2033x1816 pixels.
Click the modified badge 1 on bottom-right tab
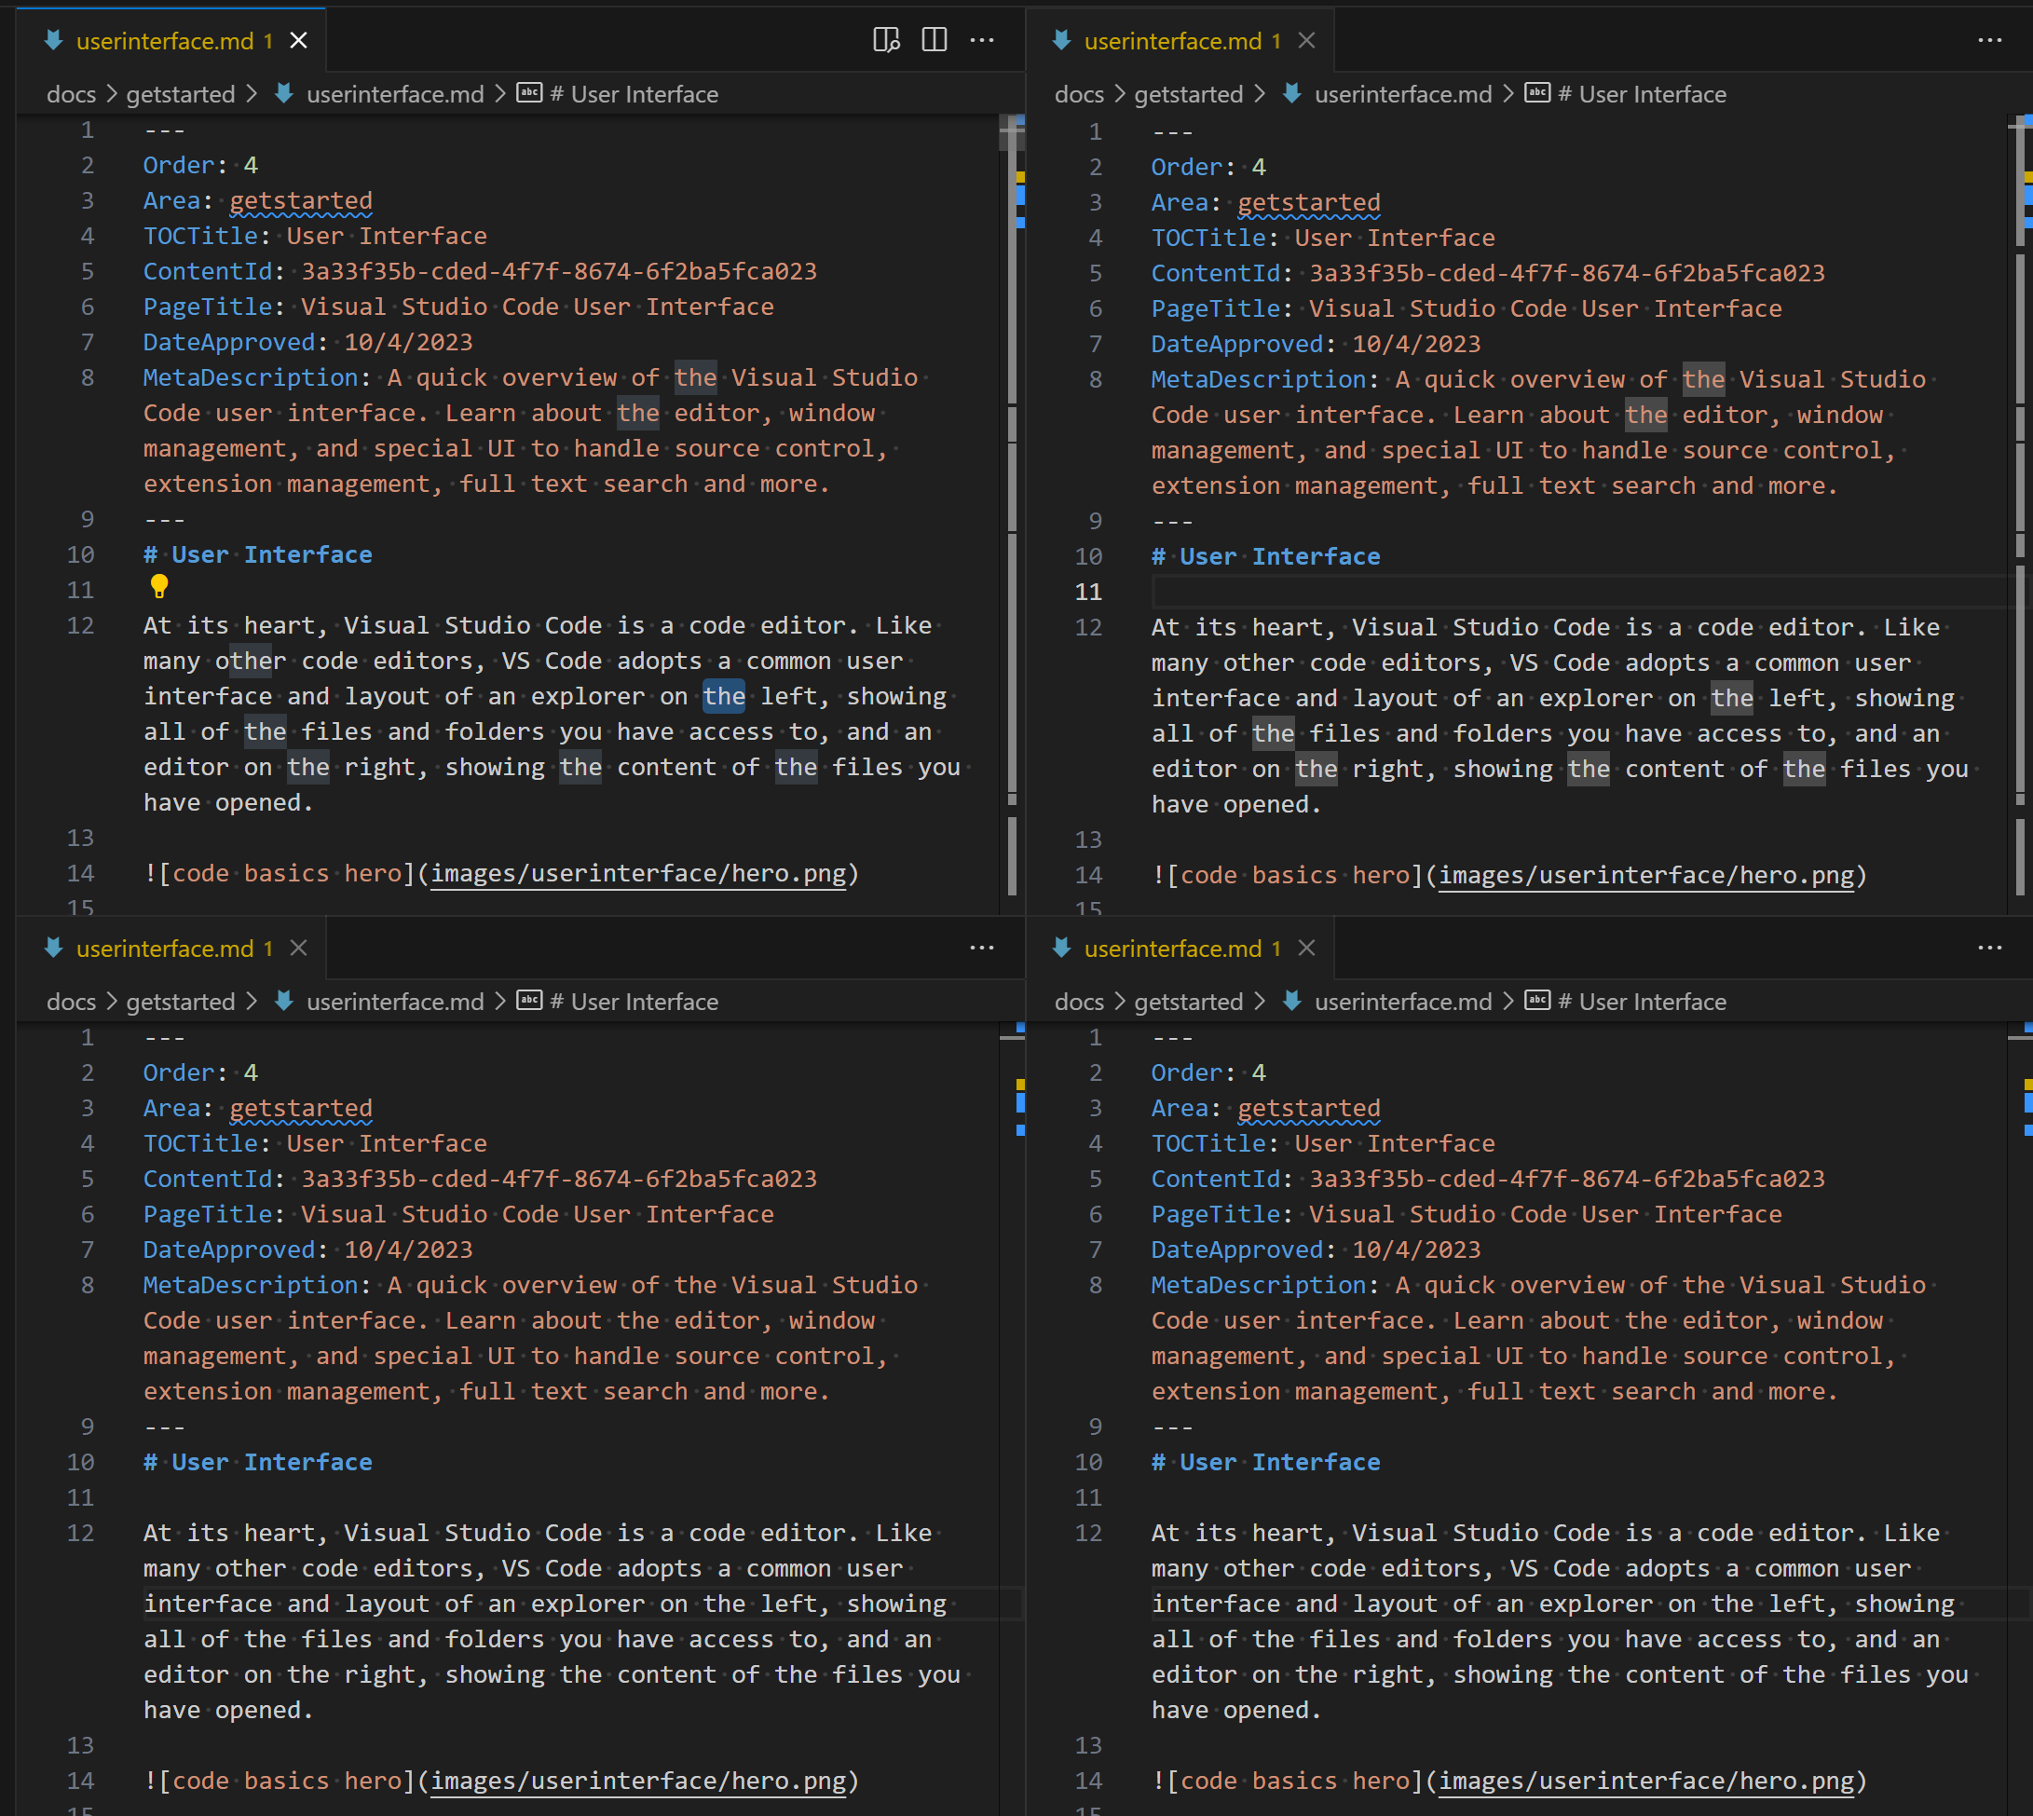1276,948
